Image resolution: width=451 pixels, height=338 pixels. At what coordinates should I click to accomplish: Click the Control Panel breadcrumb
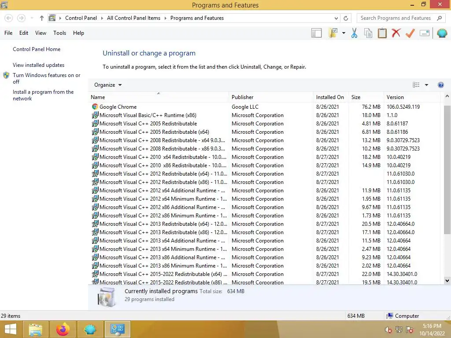tap(81, 18)
